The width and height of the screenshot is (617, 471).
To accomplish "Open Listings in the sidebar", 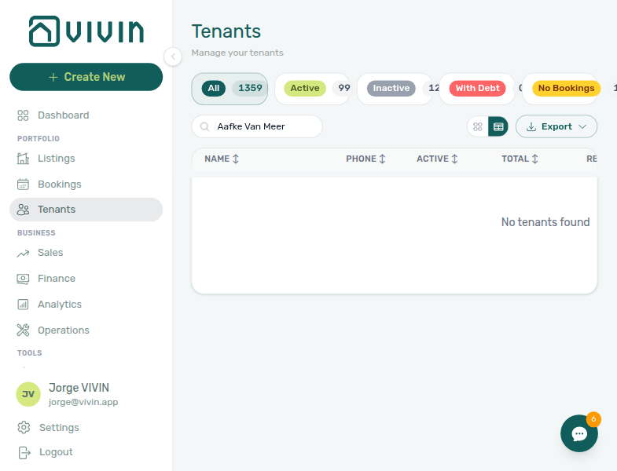I will pos(86,159).
